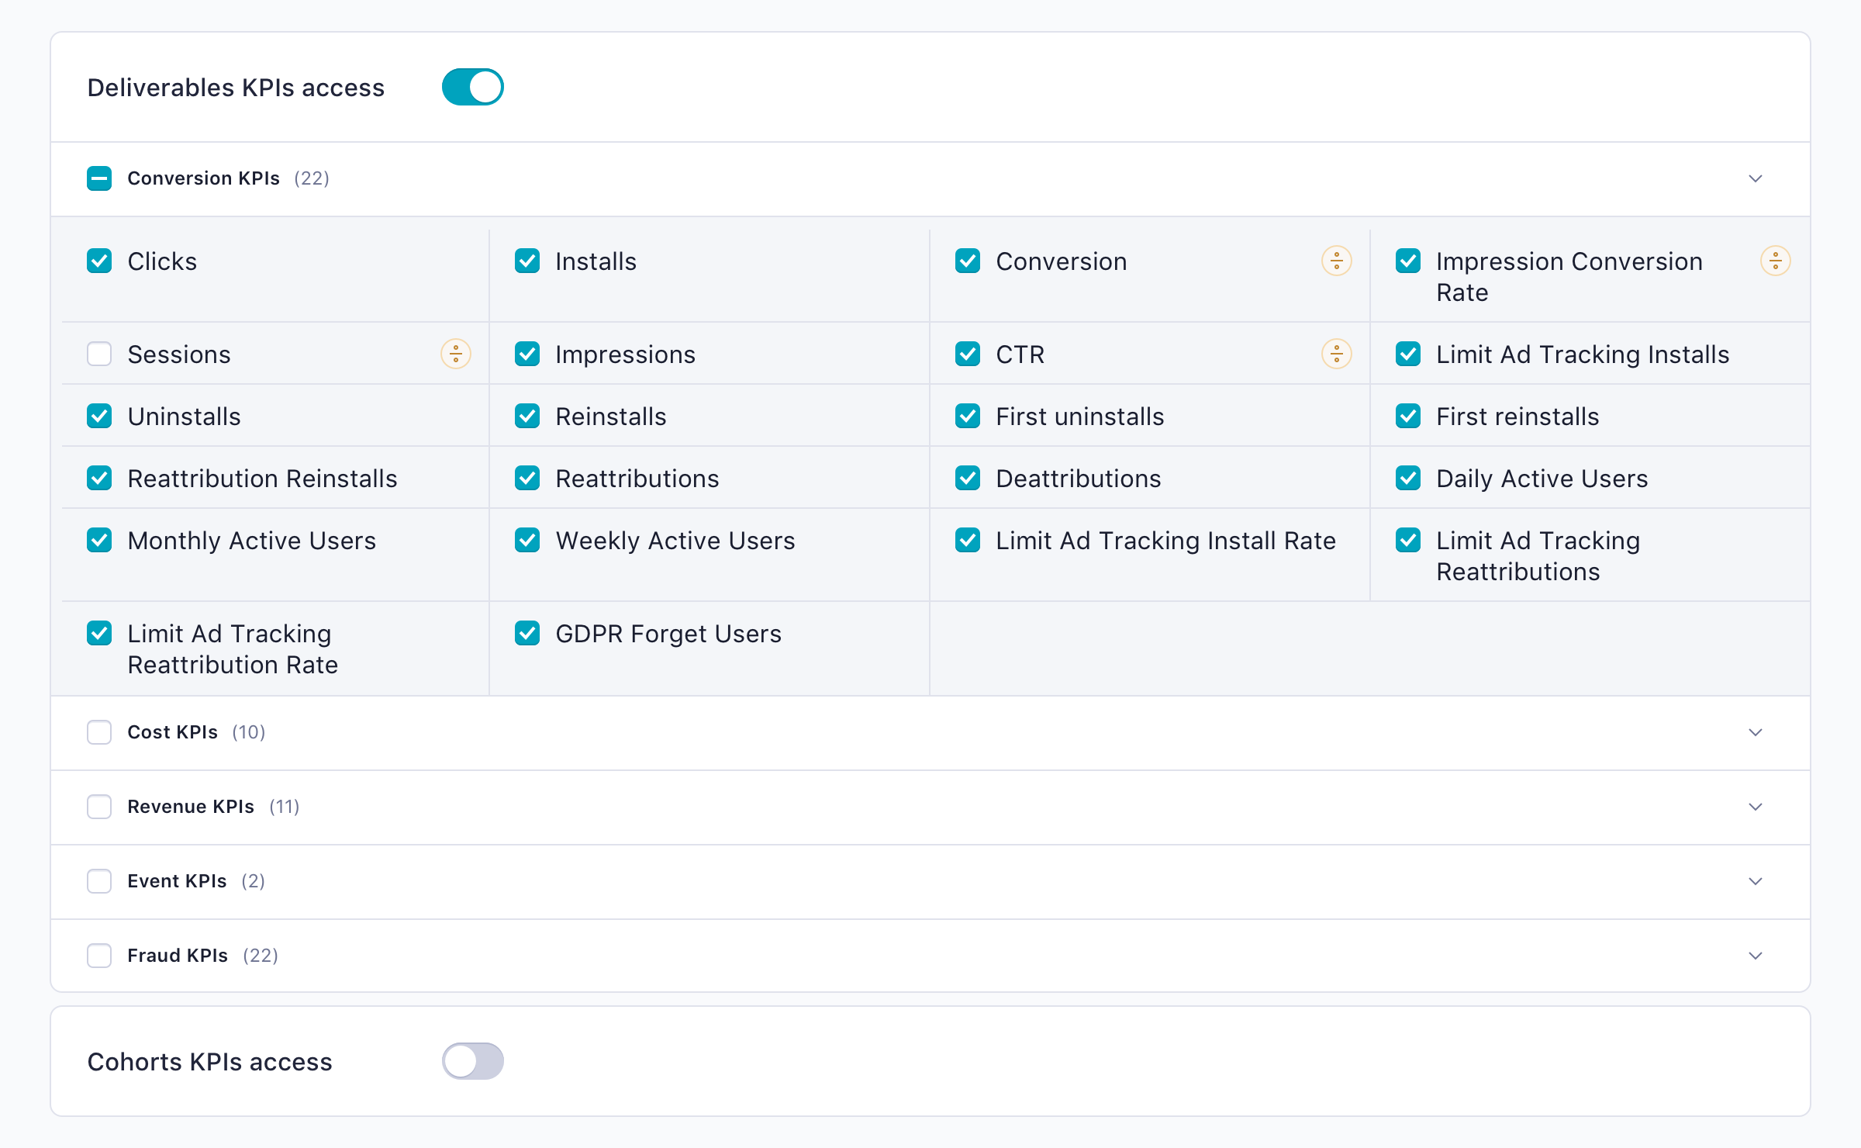Uncheck Impression Conversion Rate checkbox

point(1408,261)
